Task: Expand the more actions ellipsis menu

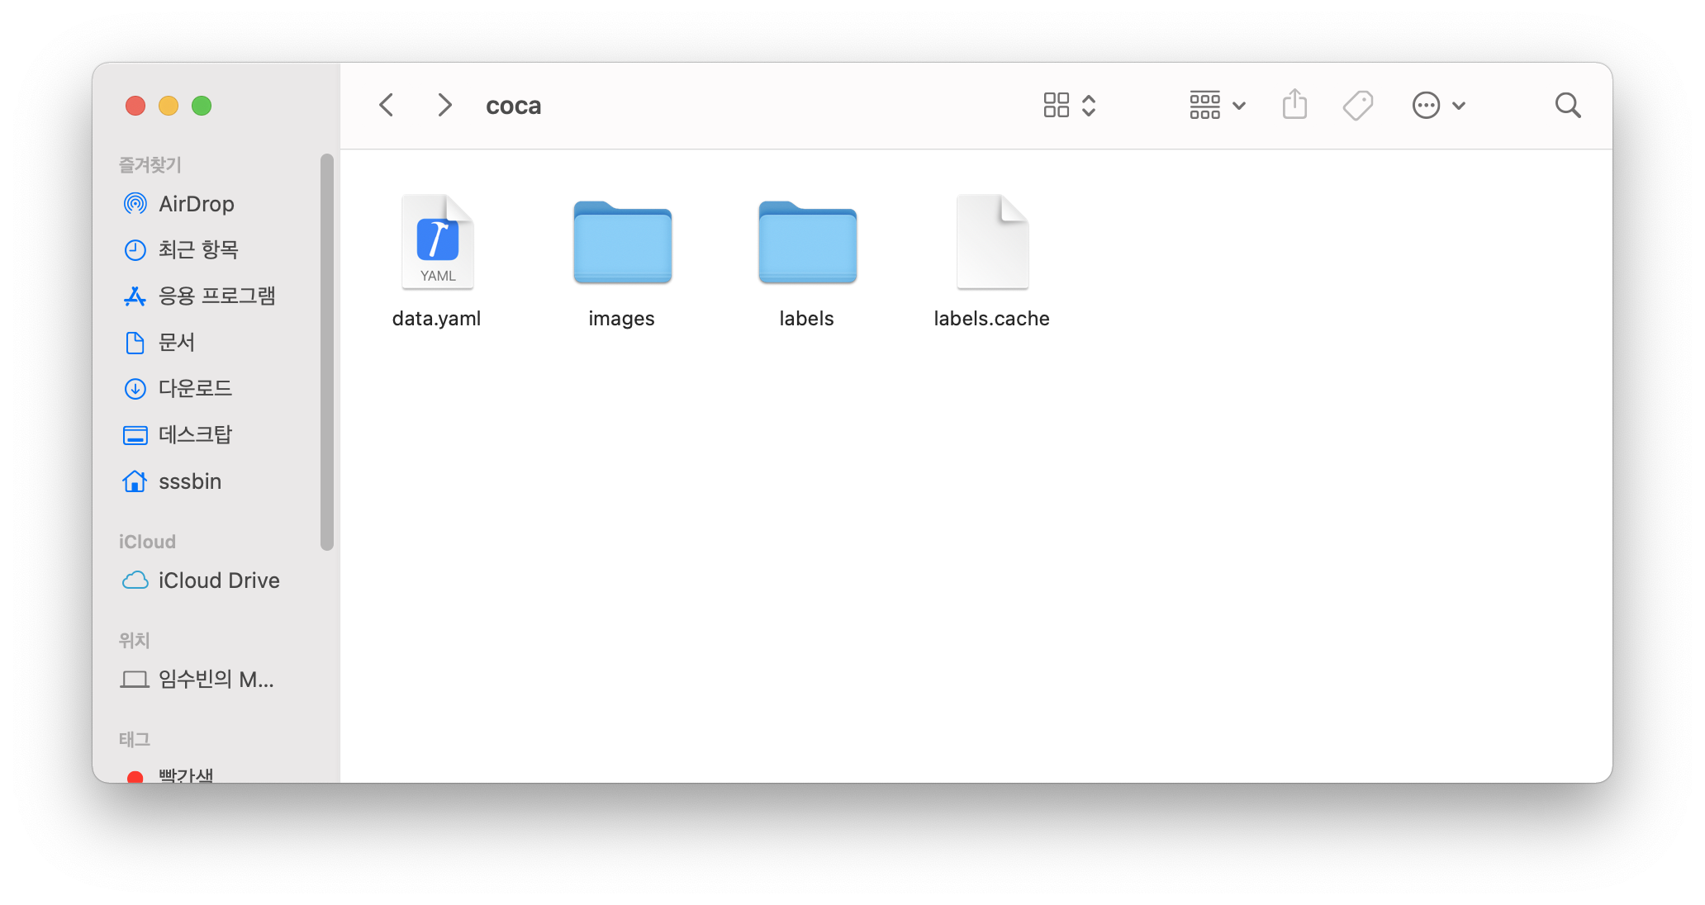Action: 1438,105
